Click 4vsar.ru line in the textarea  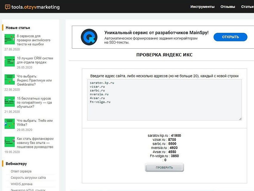click(97, 98)
